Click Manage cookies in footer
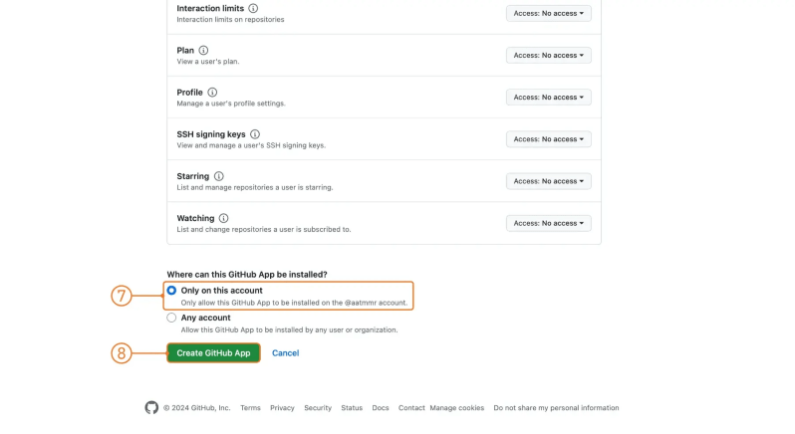 (x=457, y=408)
